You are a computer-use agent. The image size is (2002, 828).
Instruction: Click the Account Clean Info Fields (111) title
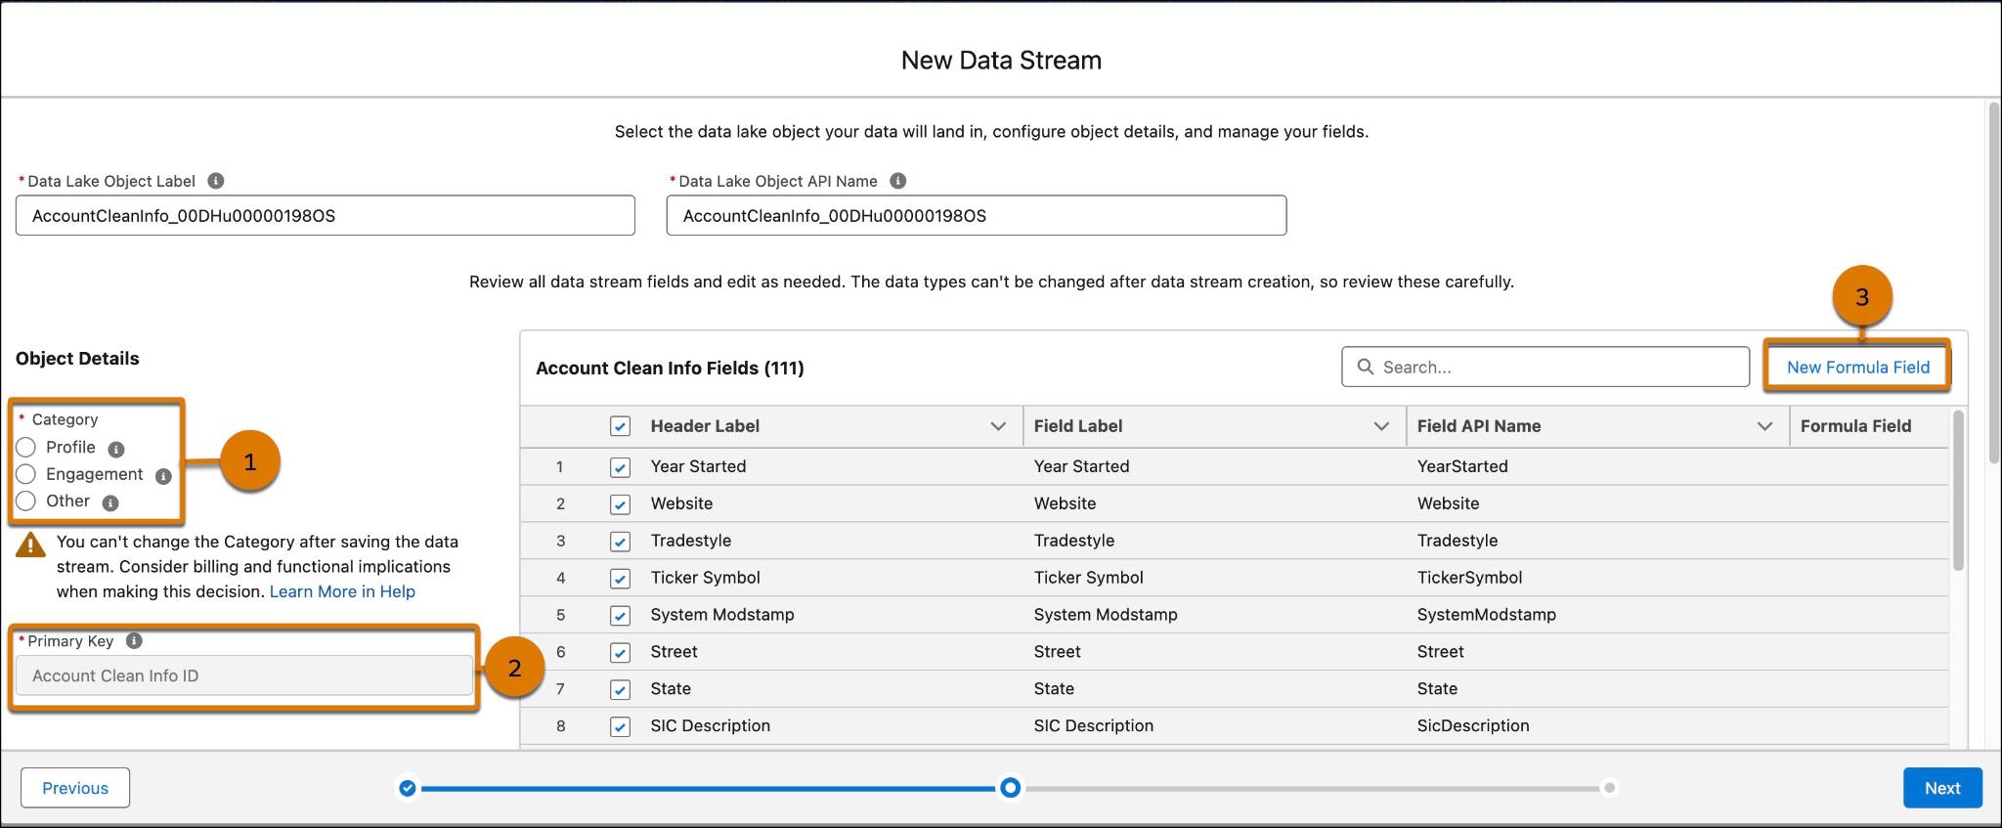(670, 368)
